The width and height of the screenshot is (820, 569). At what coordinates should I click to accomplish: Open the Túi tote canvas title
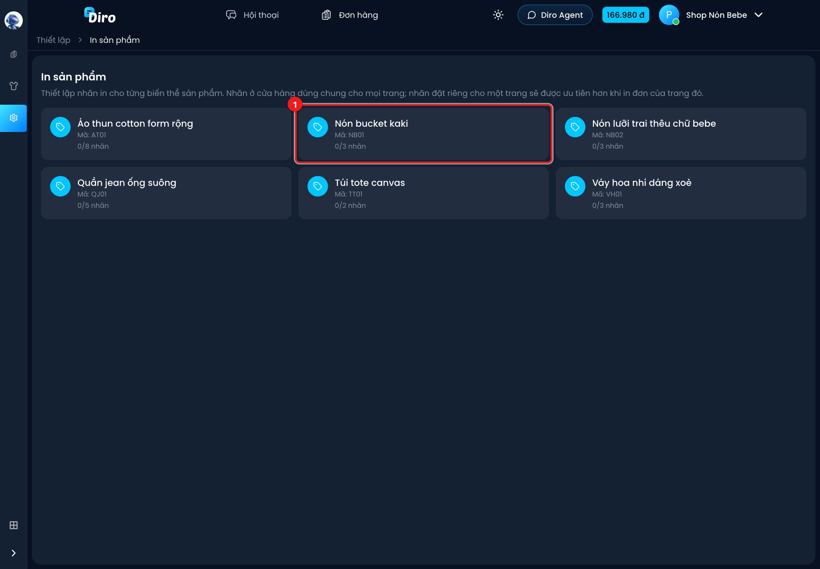pos(370,183)
